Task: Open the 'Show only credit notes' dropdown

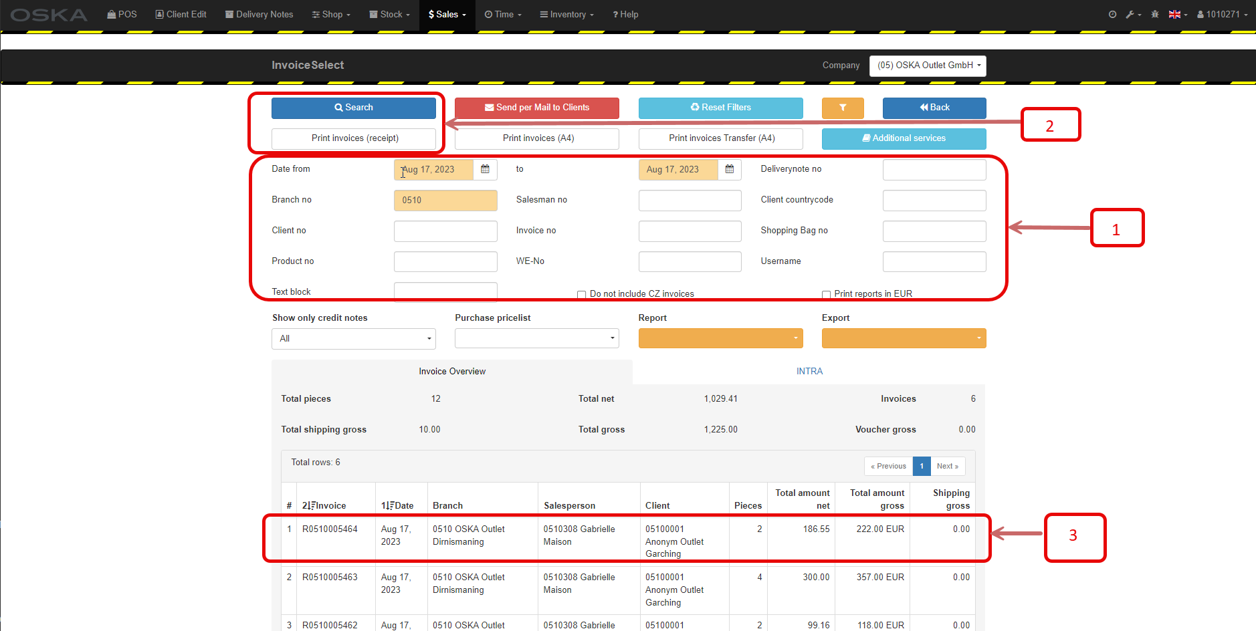Action: (354, 338)
